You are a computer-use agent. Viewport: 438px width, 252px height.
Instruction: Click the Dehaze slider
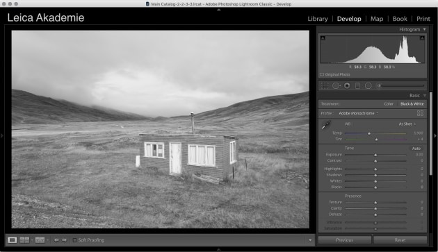(375, 215)
